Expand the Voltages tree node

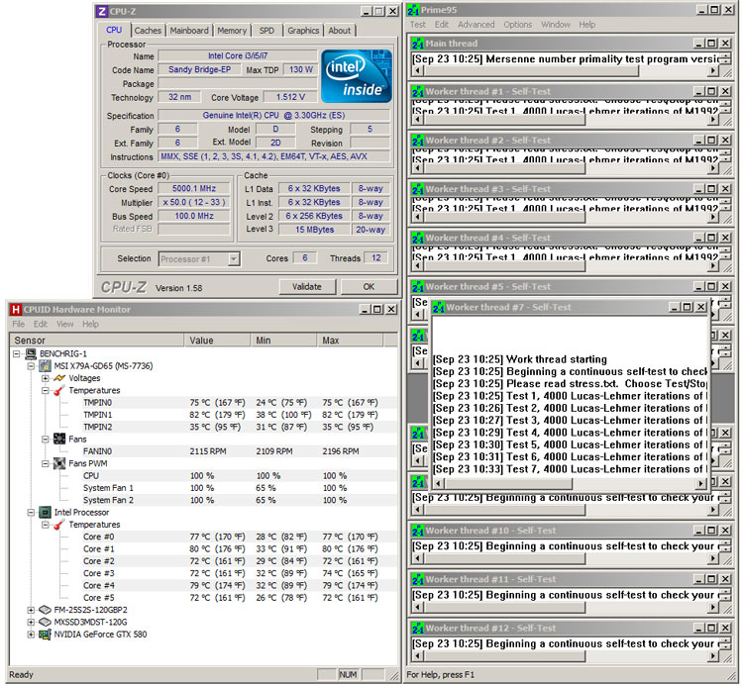pyautogui.click(x=46, y=378)
